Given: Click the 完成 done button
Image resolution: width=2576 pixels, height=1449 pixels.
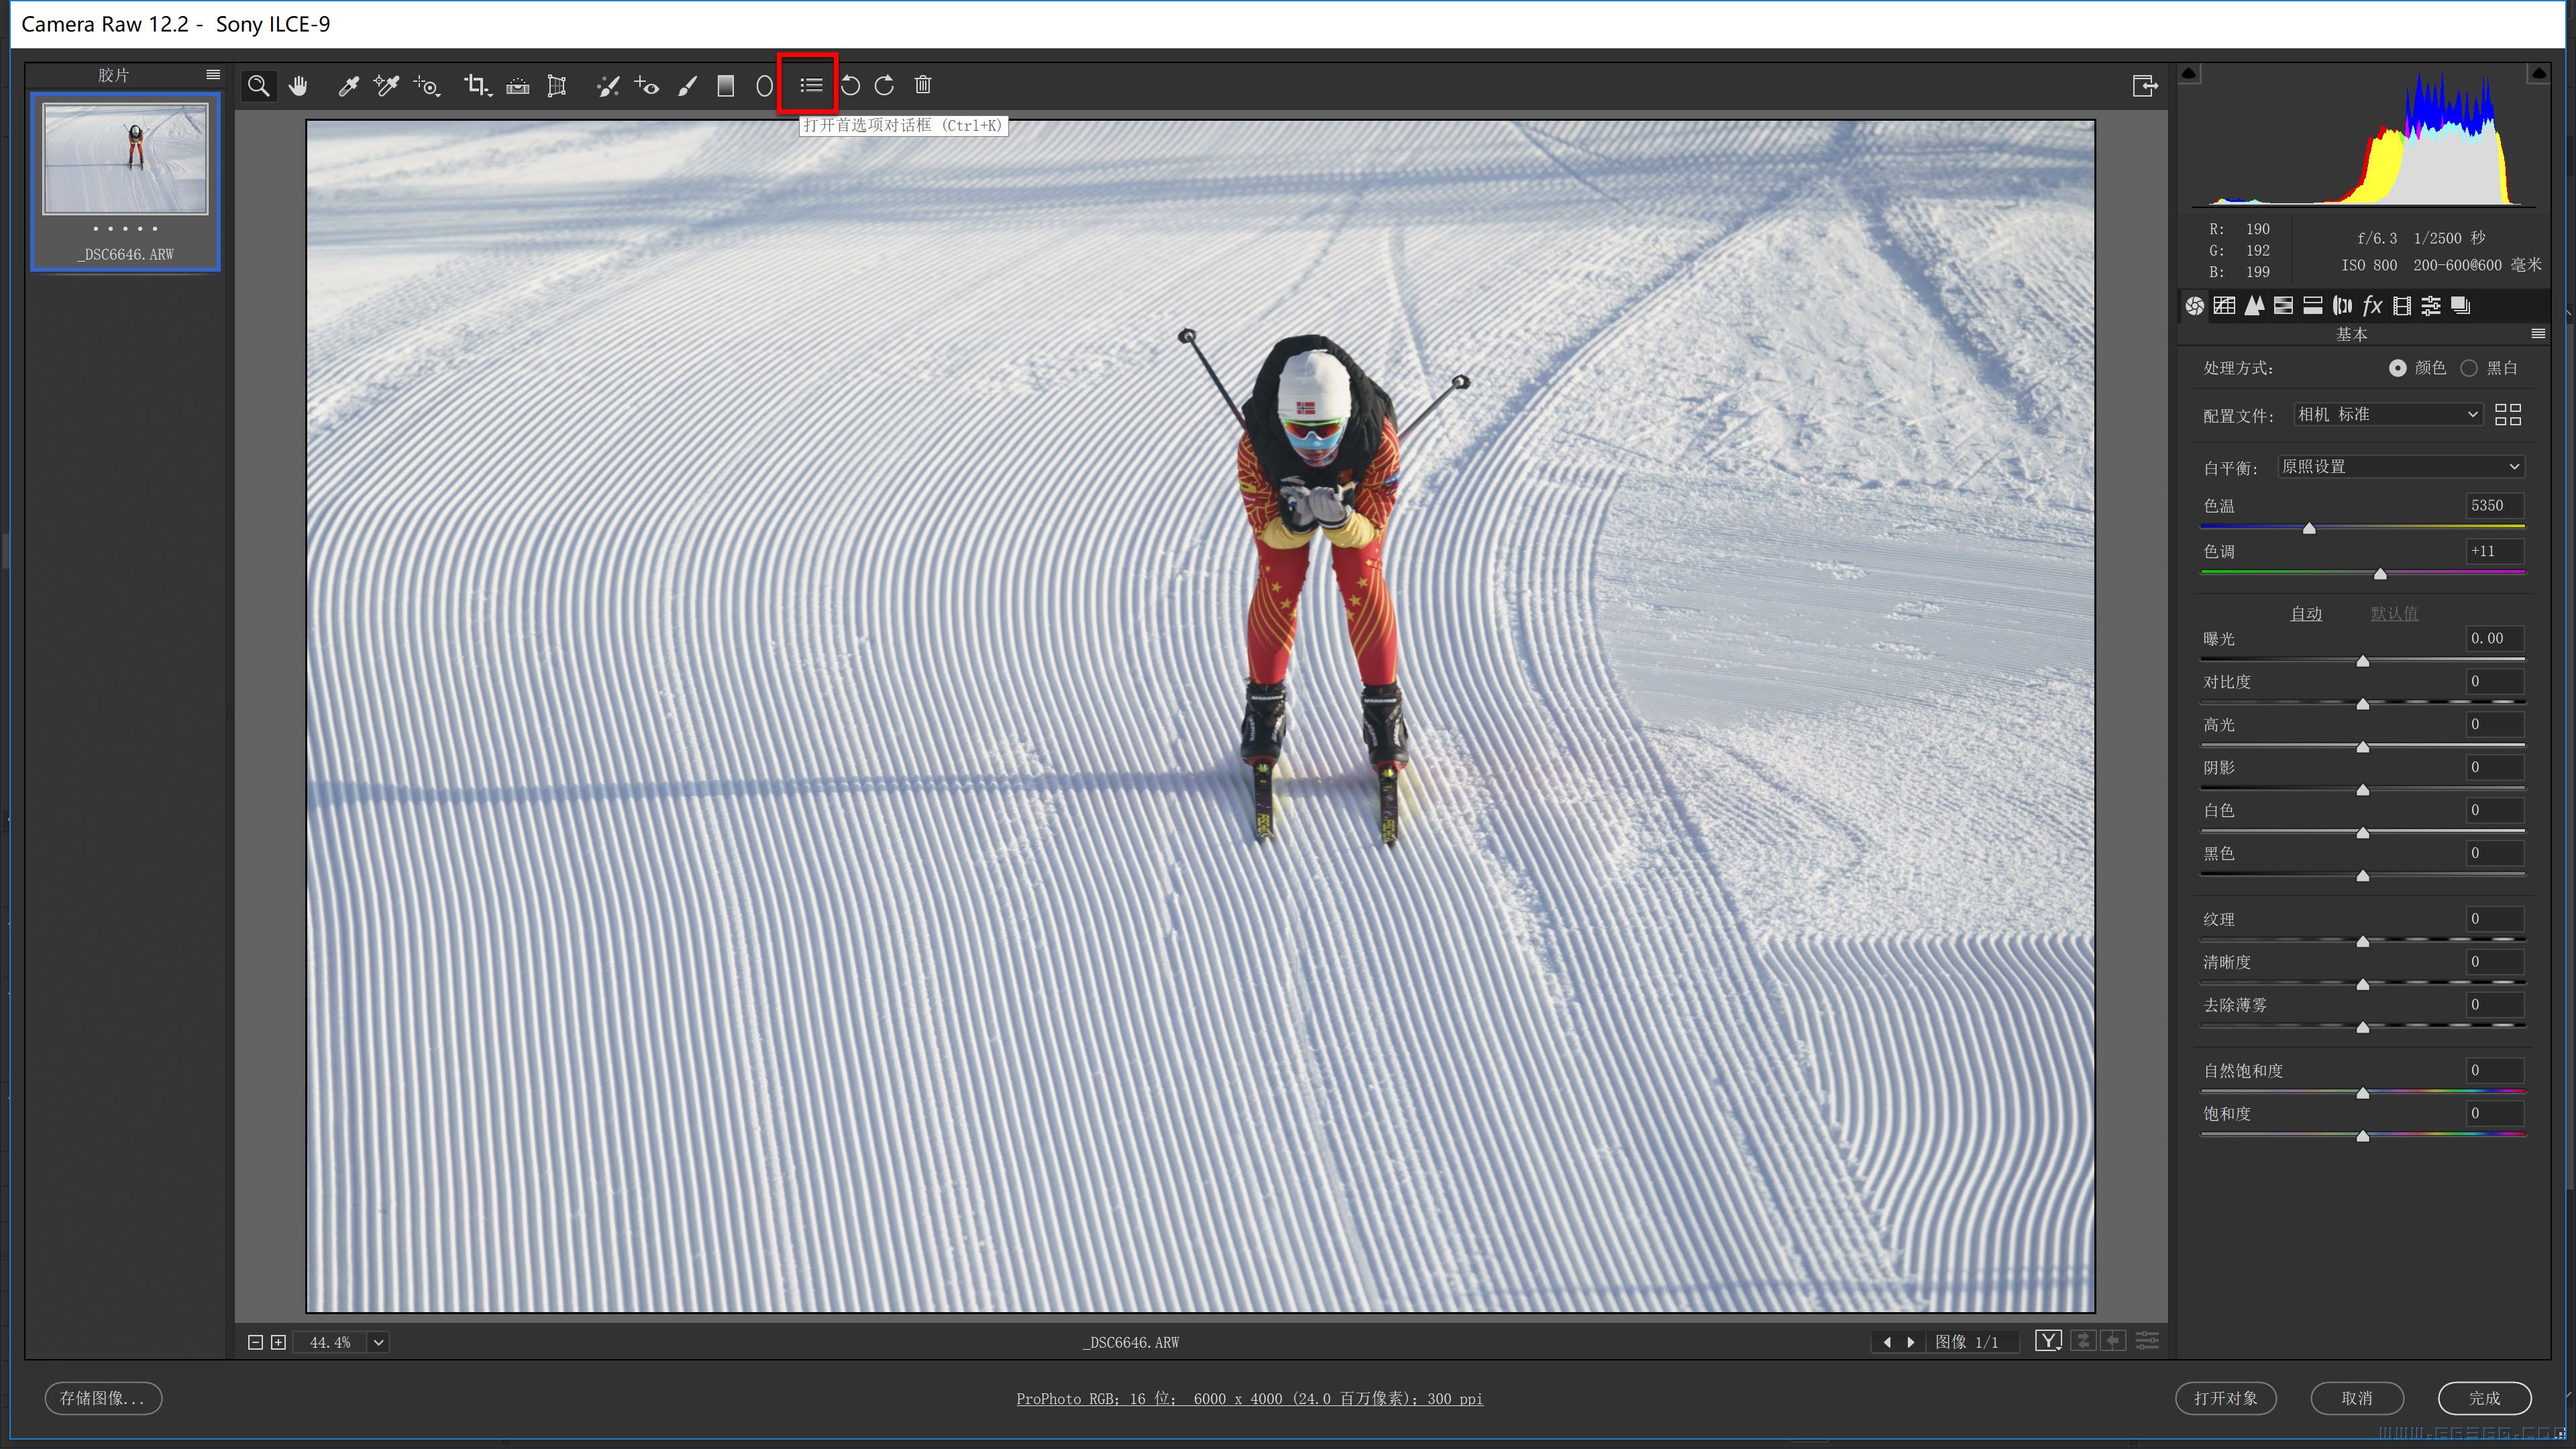Looking at the screenshot, I should (2484, 1398).
